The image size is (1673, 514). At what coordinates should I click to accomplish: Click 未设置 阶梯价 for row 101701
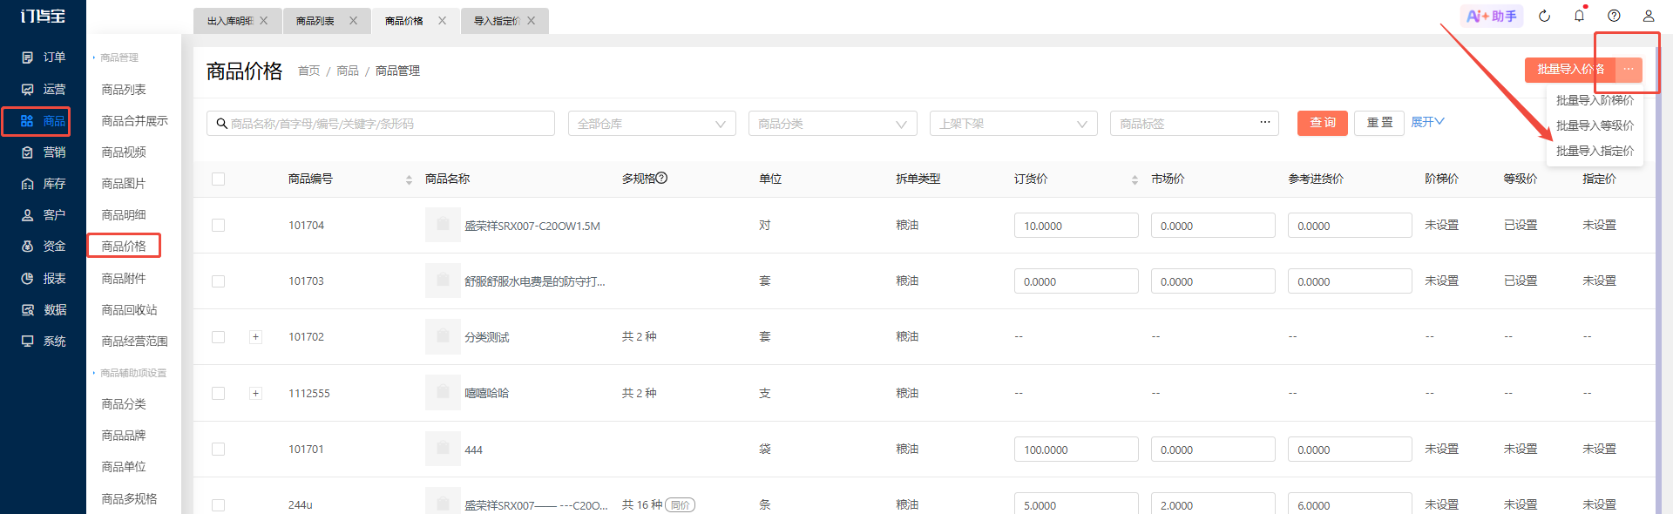[1441, 449]
